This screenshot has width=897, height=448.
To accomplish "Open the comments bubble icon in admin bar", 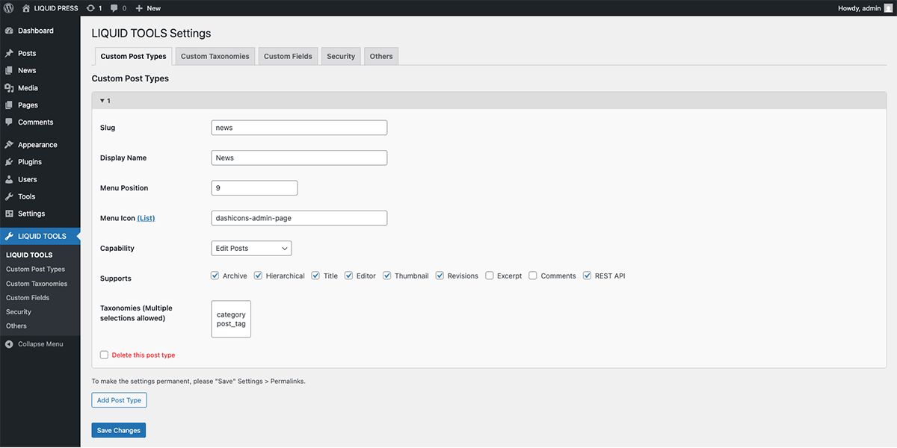I will click(114, 8).
